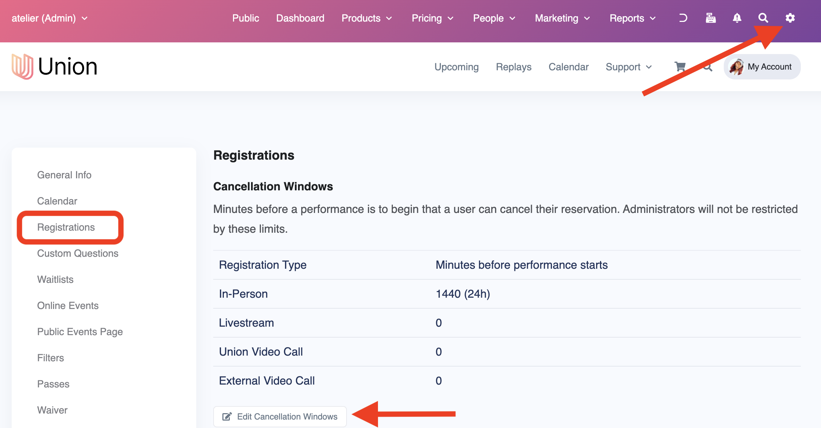Click the cash register icon
This screenshot has width=821, height=428.
point(710,18)
